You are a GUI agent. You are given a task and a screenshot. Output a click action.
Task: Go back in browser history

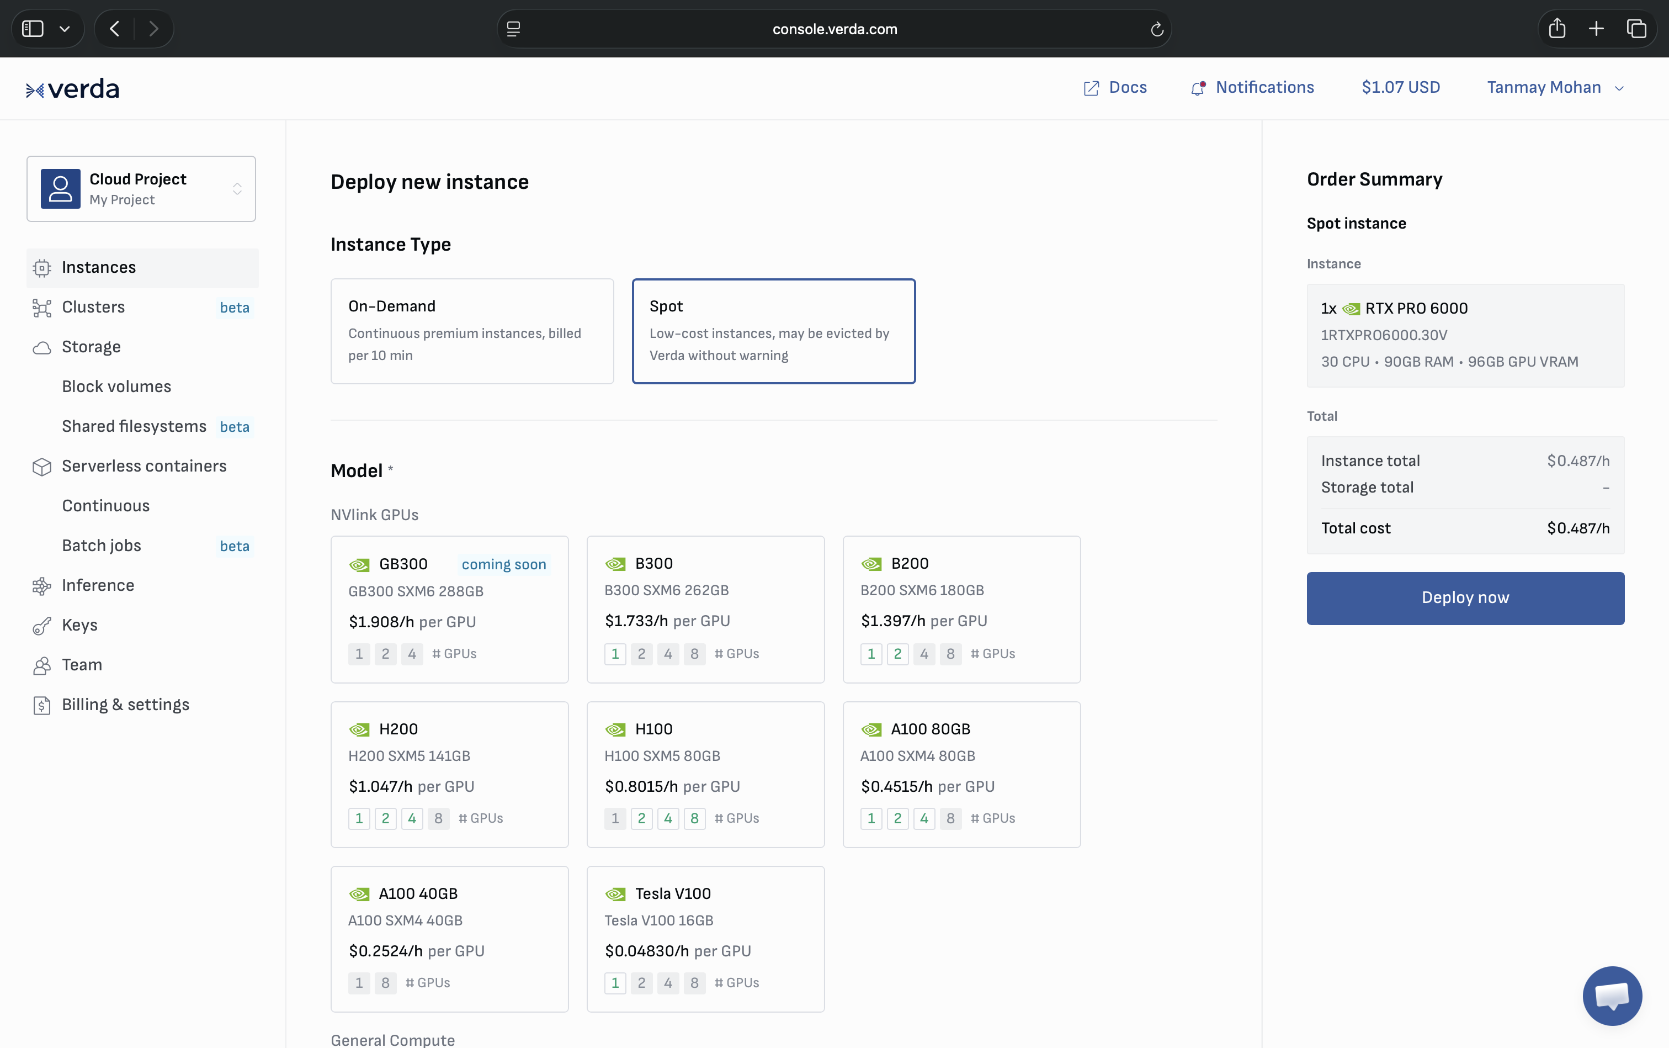click(114, 28)
